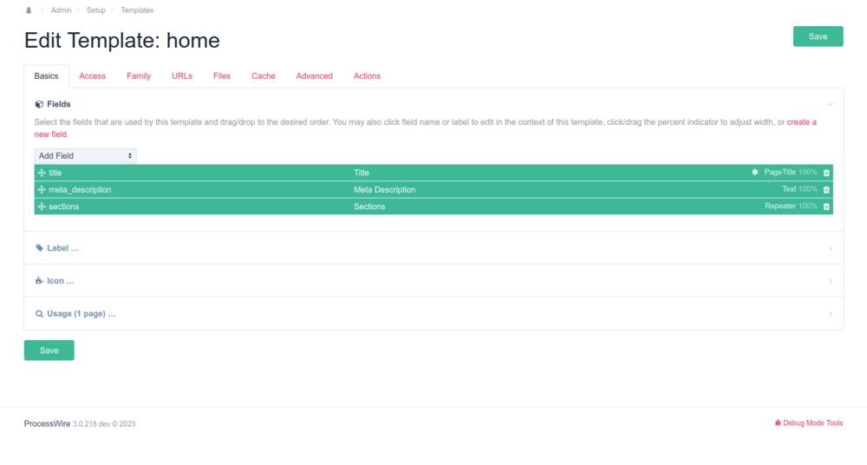
Task: Click the drag handle for meta_description
Action: point(42,190)
